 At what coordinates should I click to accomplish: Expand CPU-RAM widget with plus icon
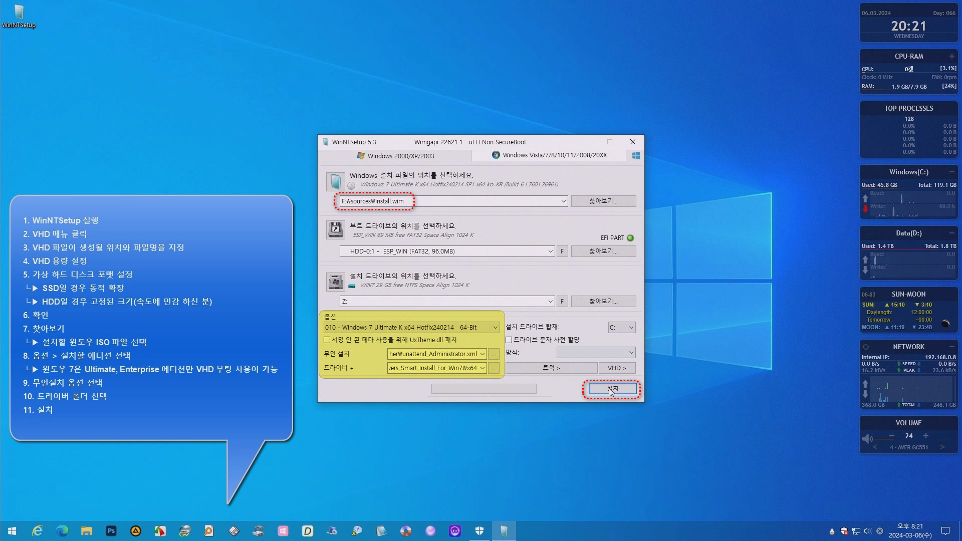click(x=952, y=56)
